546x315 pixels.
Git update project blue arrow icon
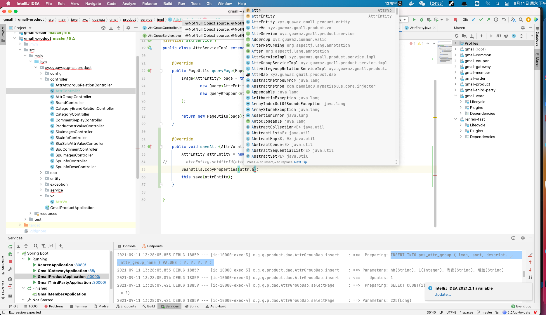tap(473, 20)
